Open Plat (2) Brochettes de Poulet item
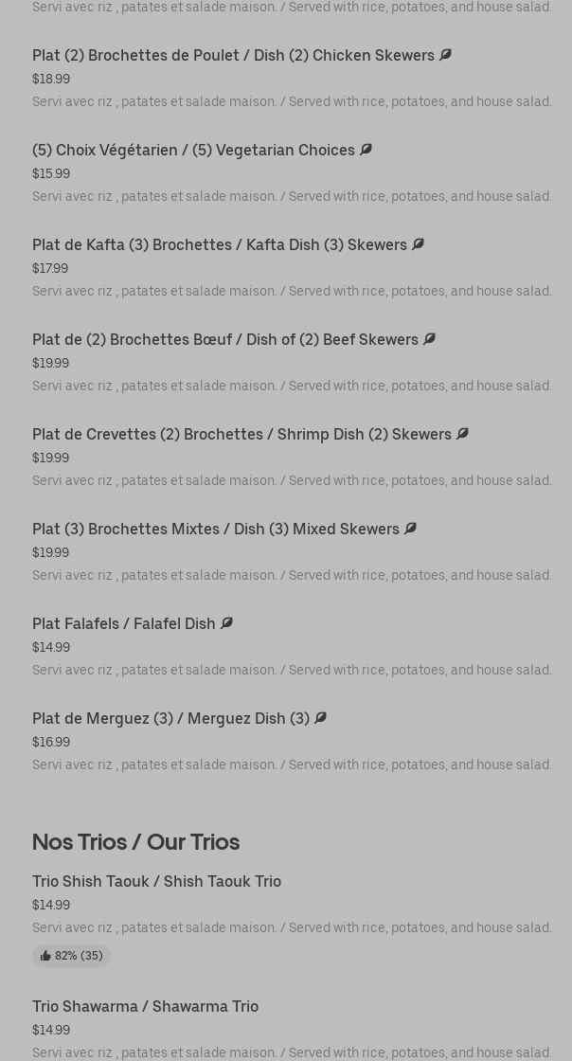 click(233, 55)
